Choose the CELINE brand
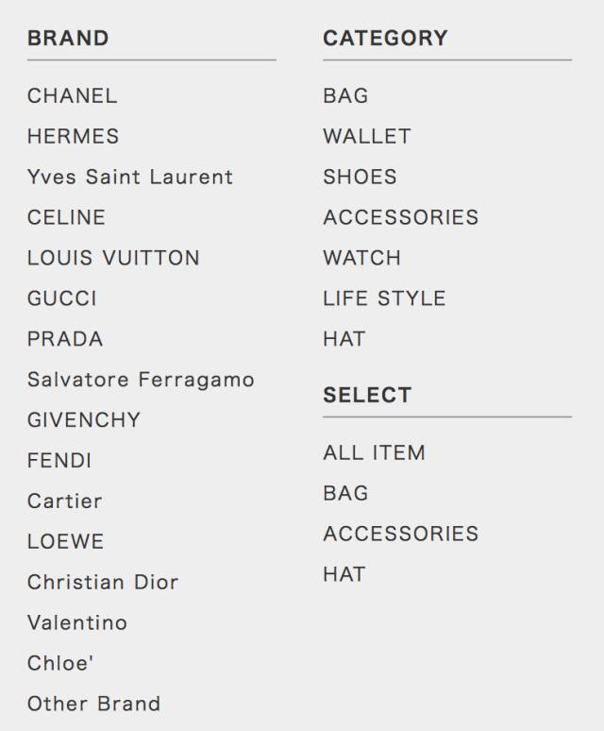 pyautogui.click(x=66, y=217)
